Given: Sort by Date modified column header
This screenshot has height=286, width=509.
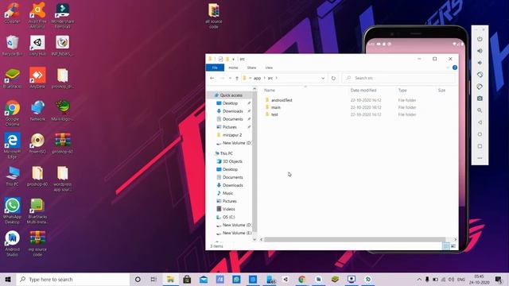Looking at the screenshot, I should (363, 90).
